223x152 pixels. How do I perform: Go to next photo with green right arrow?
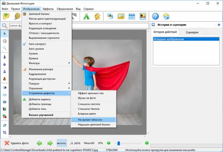coord(50,143)
